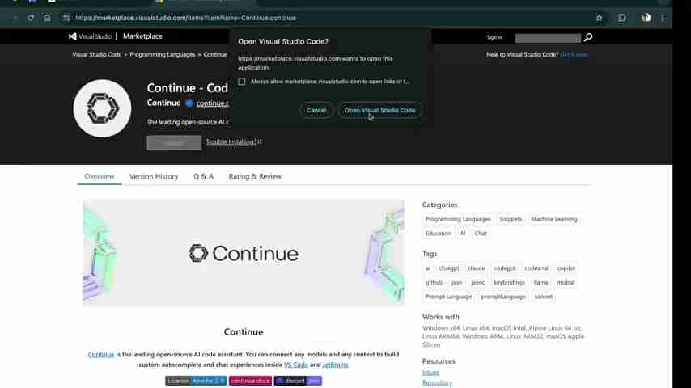Screen dimensions: 691x388
Task: Open Machine Learning category chip
Action: click(x=554, y=219)
